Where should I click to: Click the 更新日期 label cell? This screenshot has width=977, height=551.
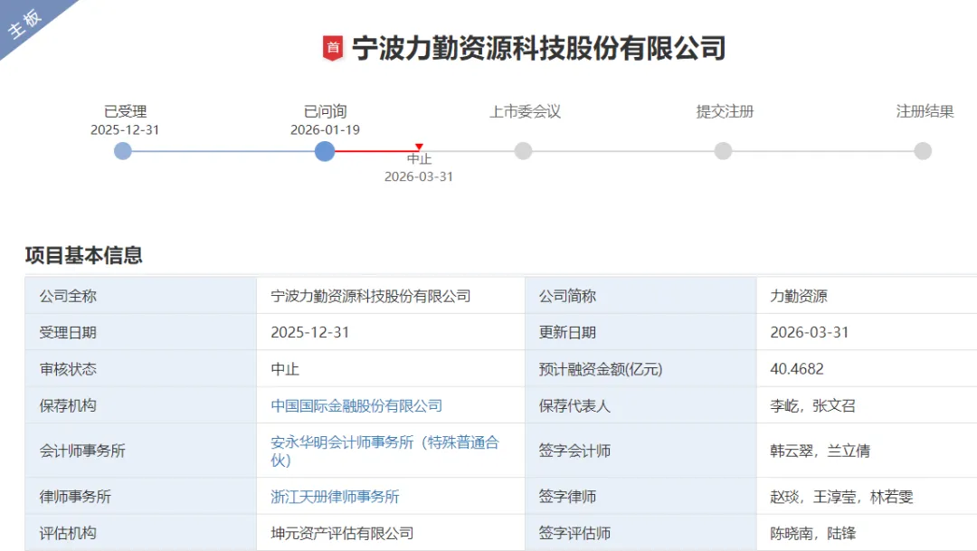tap(640, 332)
